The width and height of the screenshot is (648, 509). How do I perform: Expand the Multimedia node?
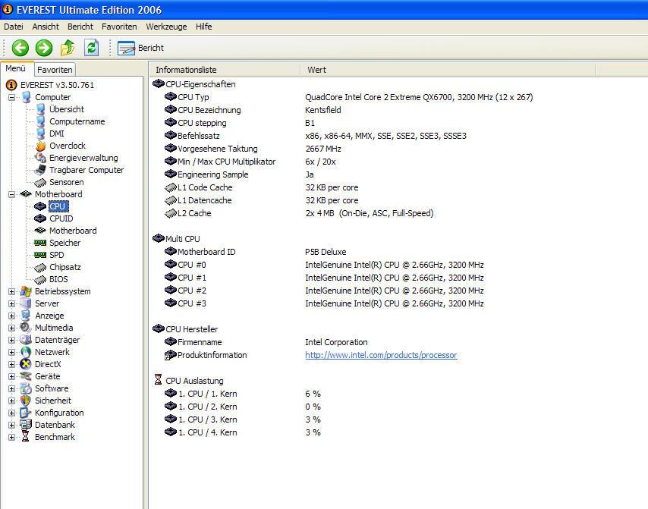coord(11,328)
